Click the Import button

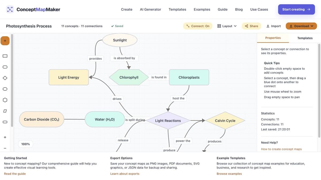click(x=273, y=26)
